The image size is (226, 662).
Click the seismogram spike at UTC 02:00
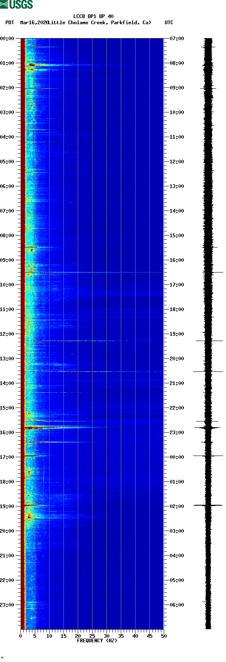click(x=208, y=505)
